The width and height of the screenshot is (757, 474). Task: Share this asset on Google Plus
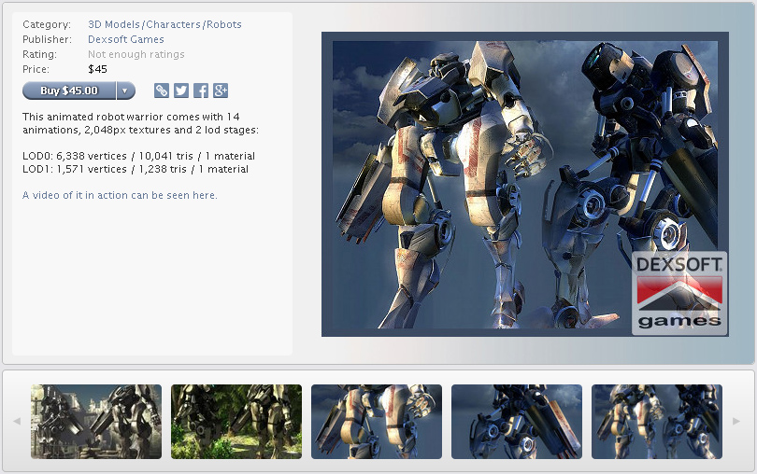221,91
